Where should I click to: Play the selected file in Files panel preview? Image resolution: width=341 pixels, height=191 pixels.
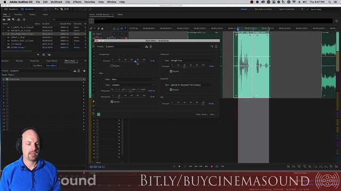click(38, 55)
